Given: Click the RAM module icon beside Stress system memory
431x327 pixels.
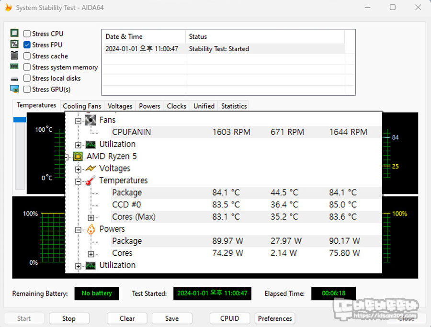Looking at the screenshot, I should (14, 66).
